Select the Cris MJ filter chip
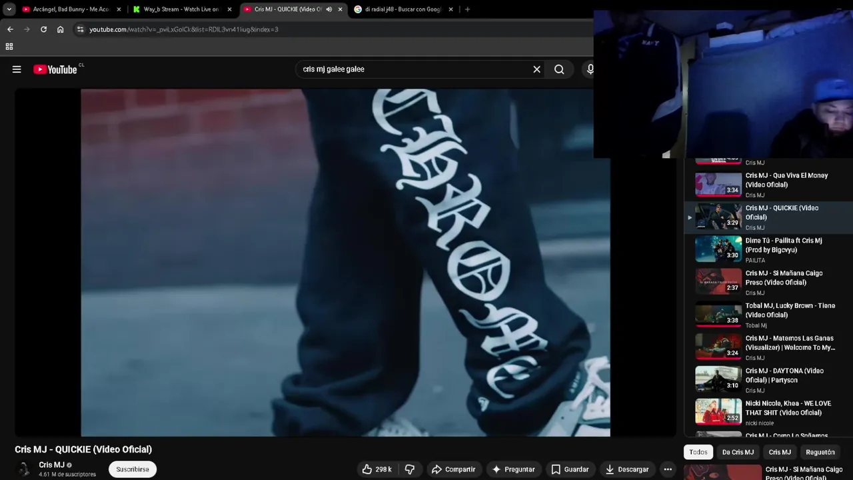The image size is (853, 480). click(x=780, y=452)
